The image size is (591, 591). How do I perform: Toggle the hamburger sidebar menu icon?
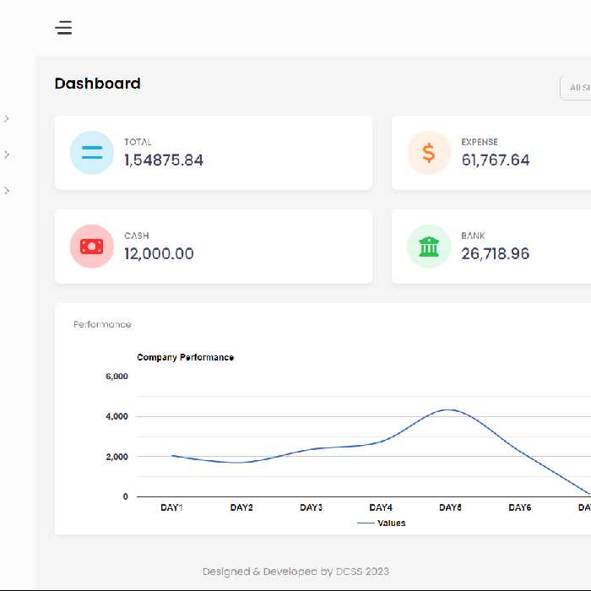[64, 28]
